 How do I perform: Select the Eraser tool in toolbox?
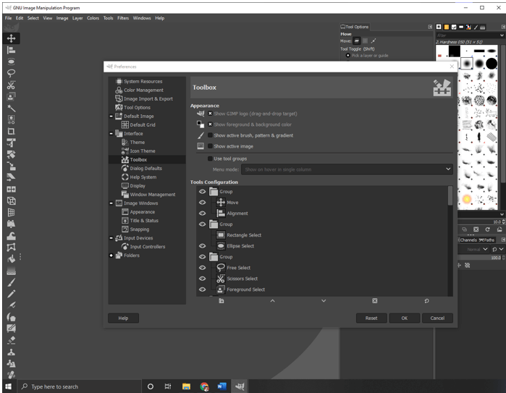12,340
